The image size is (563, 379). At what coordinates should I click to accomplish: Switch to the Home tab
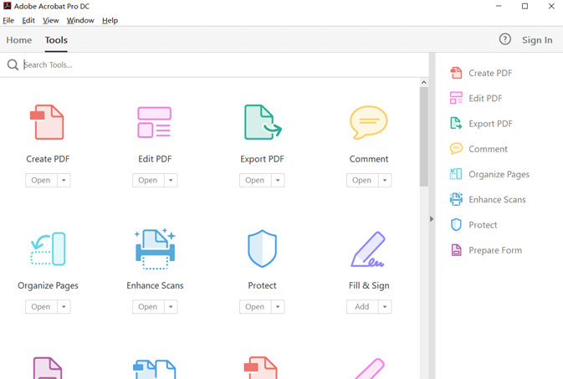19,40
